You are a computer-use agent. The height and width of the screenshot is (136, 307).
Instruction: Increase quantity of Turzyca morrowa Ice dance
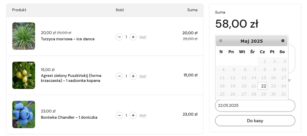pos(133,37)
